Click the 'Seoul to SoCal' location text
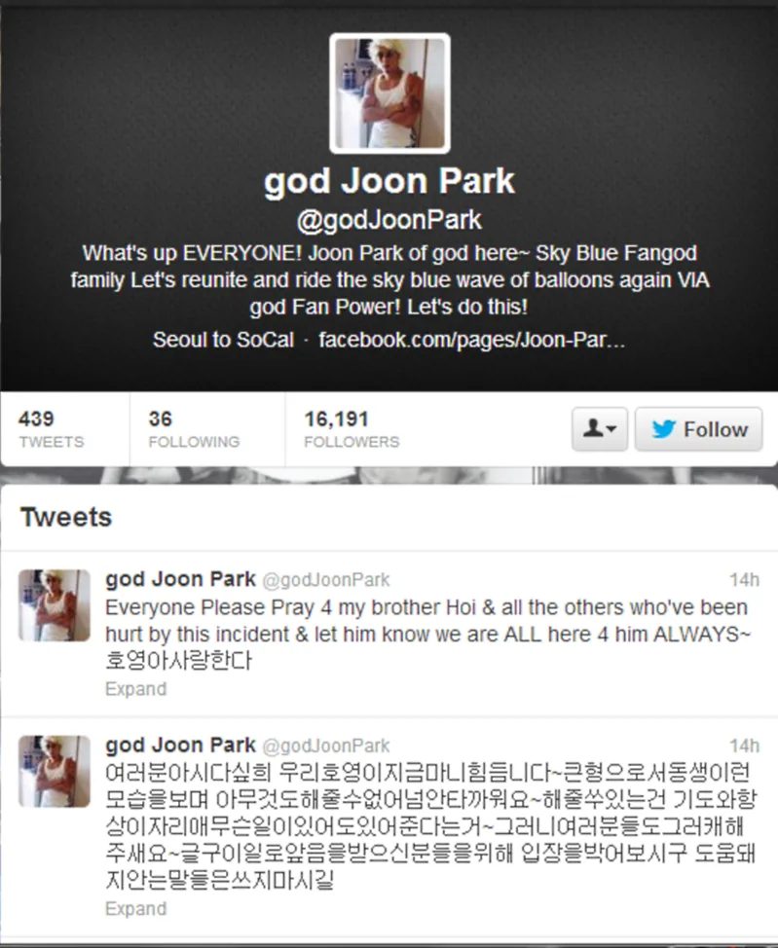Screen dimensions: 778x948 click(x=223, y=340)
